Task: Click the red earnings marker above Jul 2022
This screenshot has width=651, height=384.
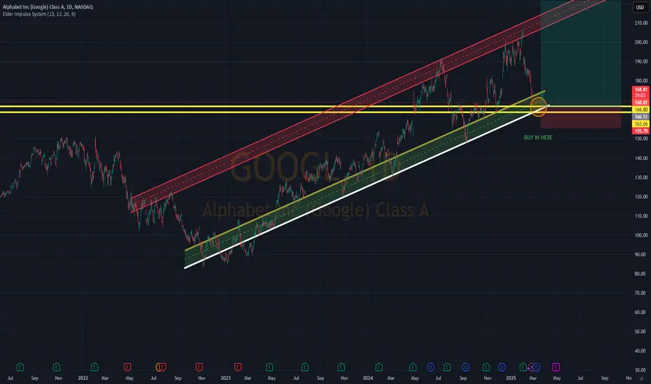Action: pos(162,367)
